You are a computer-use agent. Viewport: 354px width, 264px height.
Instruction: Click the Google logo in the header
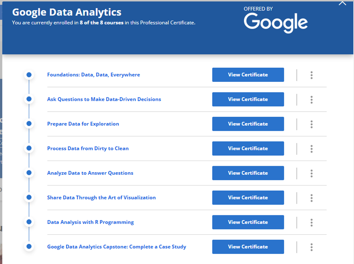(276, 22)
